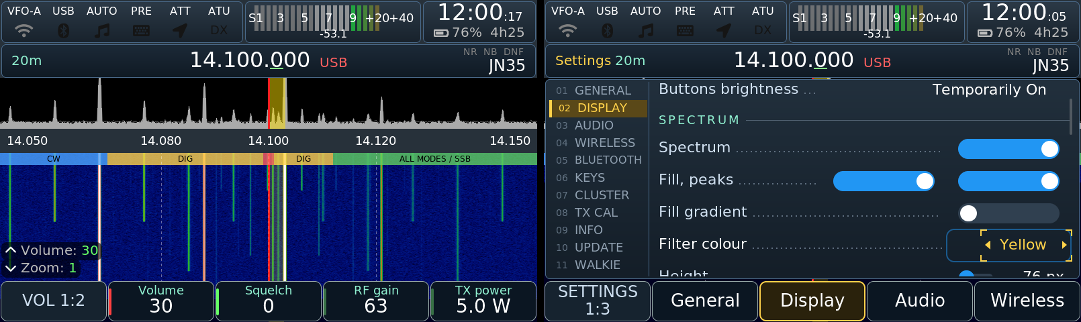
Task: Adjust the Height slider in Display settings
Action: [x=975, y=274]
